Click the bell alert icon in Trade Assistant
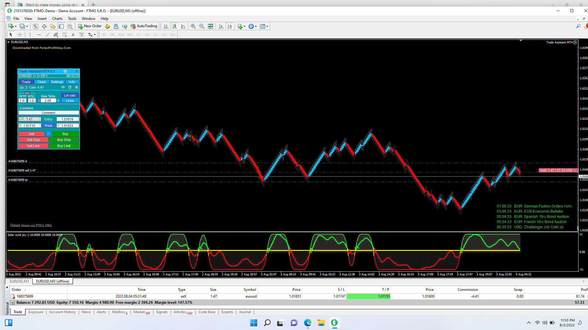This screenshot has height=330, width=588. (x=77, y=87)
